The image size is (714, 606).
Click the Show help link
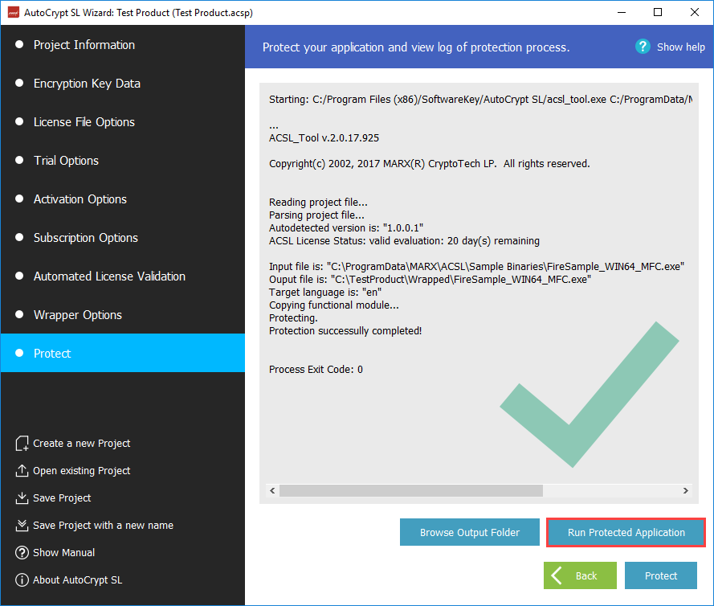(681, 47)
